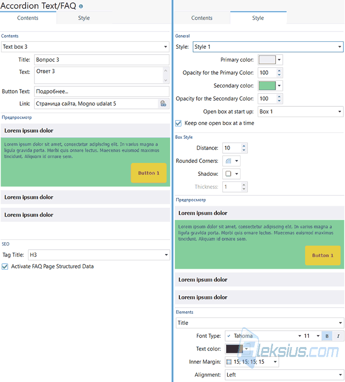Open the Style 1 dropdown
This screenshot has width=345, height=382.
(x=268, y=47)
